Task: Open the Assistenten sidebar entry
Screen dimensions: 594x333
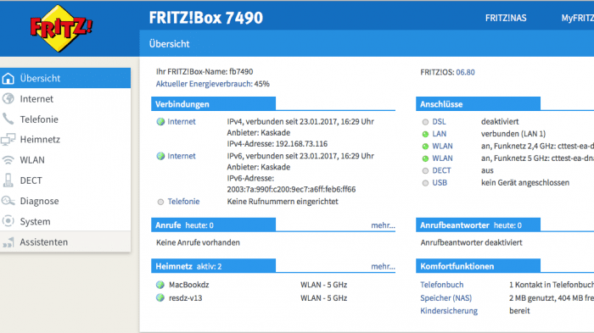Action: tap(65, 241)
